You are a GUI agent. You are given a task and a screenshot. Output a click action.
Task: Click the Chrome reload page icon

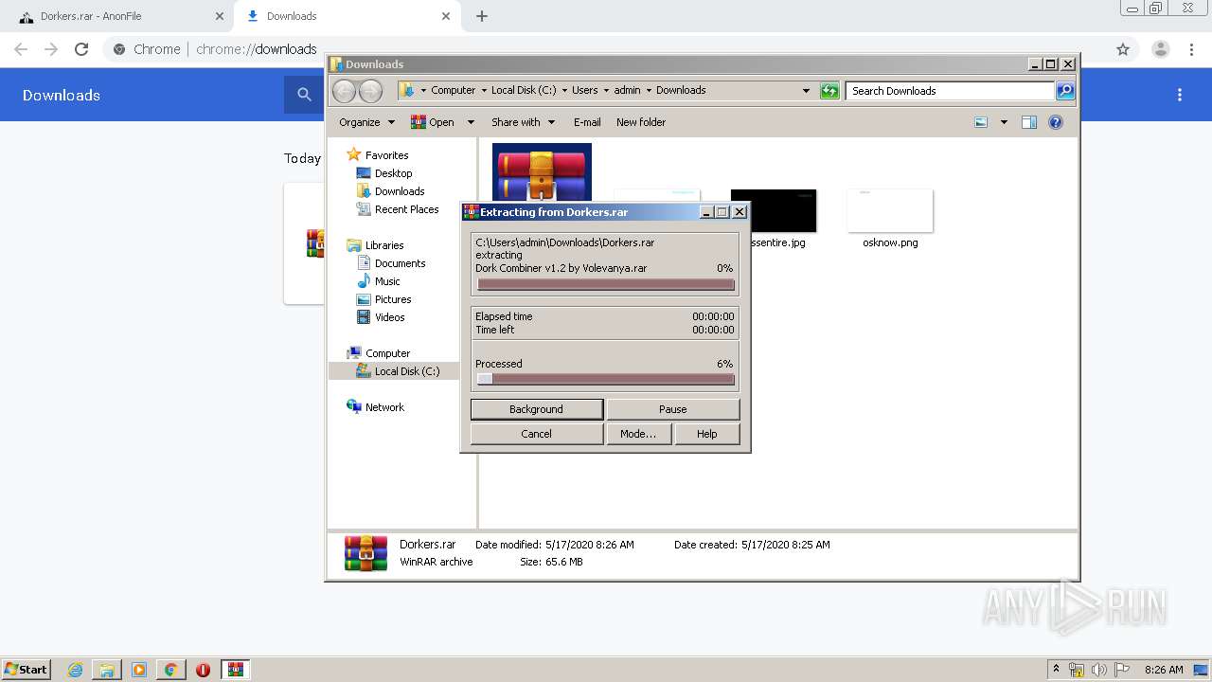pyautogui.click(x=81, y=49)
